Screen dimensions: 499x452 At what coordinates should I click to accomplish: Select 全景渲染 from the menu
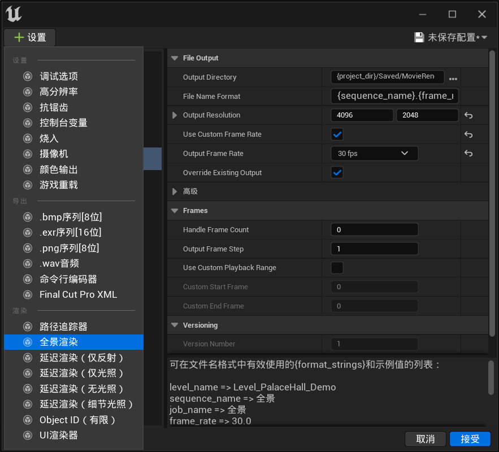[59, 342]
